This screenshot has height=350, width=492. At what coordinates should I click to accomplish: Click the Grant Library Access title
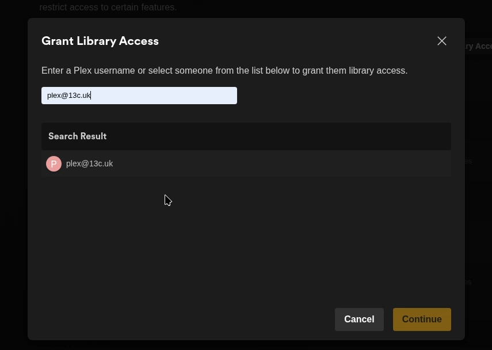pos(100,41)
